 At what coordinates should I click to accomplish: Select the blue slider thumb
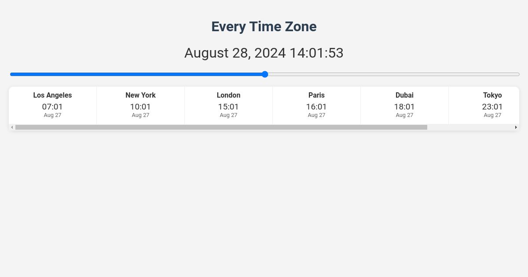[x=265, y=74]
